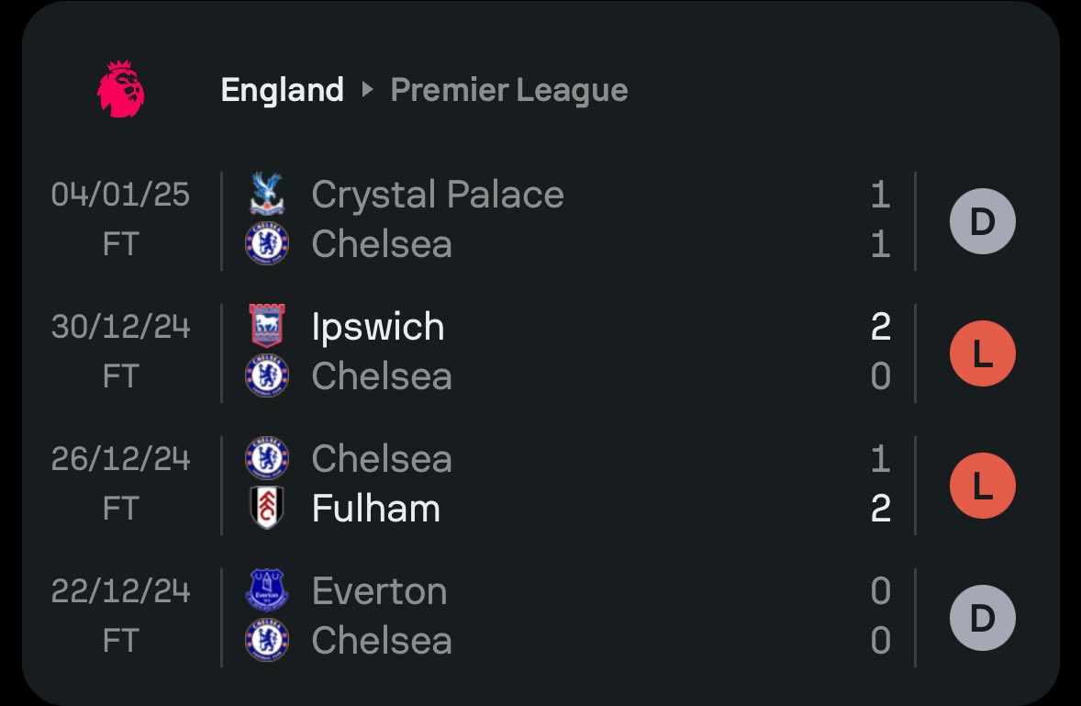Click Chelsea crest in the Everton match
Viewport: 1081px width, 706px height.
[x=267, y=640]
